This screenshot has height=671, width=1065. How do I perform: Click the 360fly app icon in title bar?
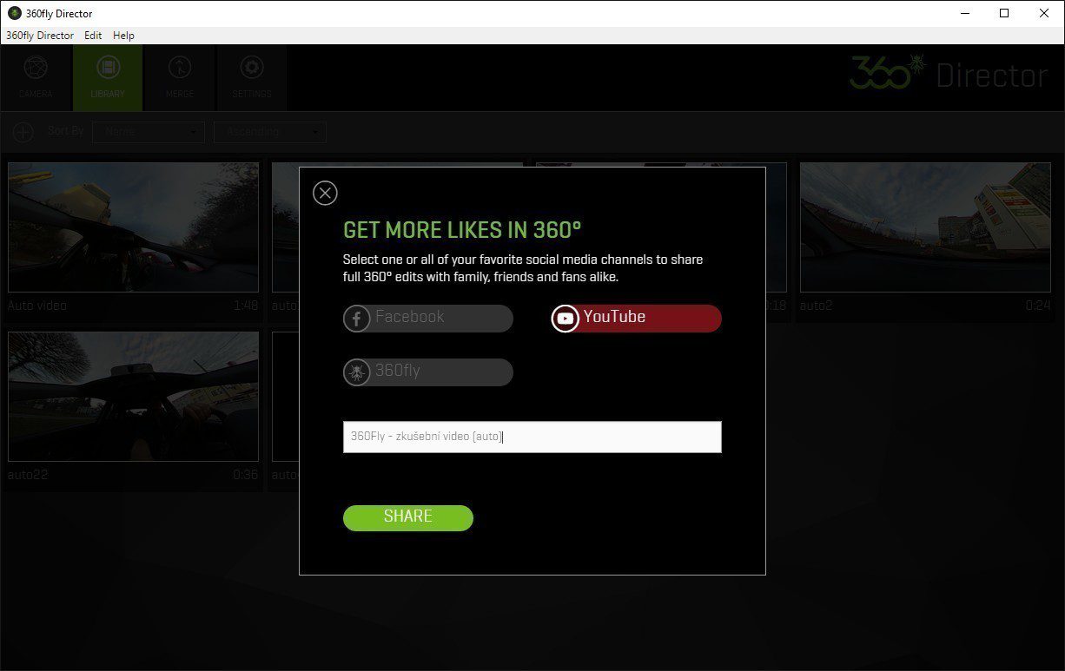click(x=14, y=13)
